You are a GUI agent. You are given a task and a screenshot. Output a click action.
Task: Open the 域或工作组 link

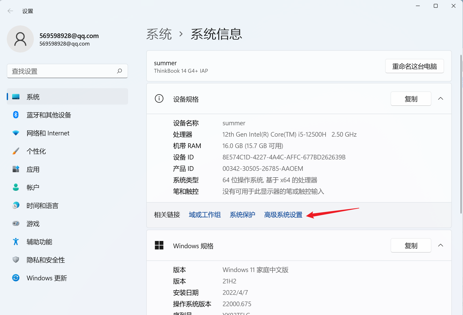tap(205, 215)
